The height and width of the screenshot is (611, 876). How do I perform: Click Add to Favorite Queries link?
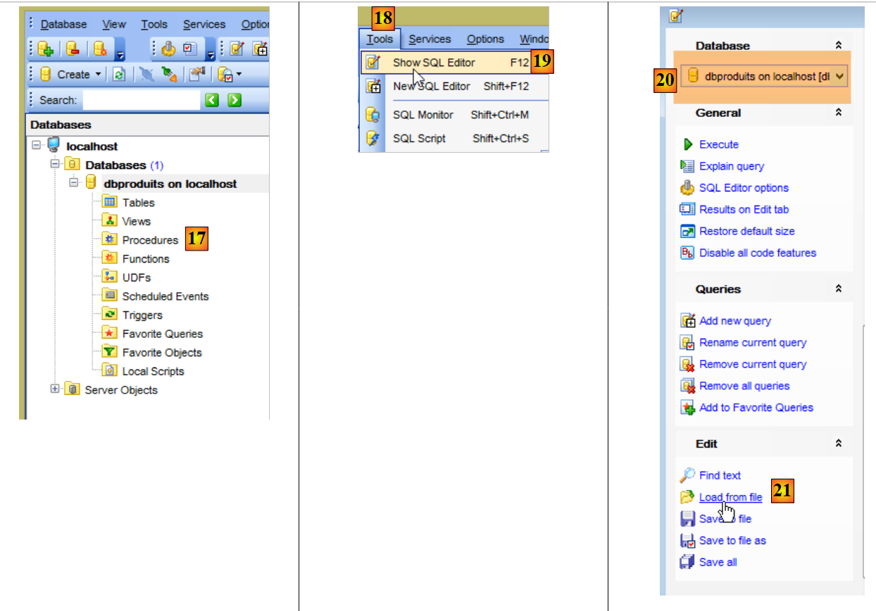(x=756, y=408)
